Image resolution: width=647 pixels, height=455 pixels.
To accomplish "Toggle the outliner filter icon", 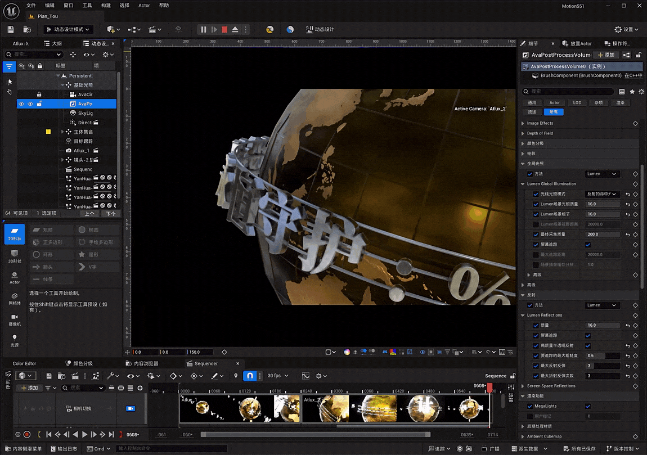I will pyautogui.click(x=9, y=66).
